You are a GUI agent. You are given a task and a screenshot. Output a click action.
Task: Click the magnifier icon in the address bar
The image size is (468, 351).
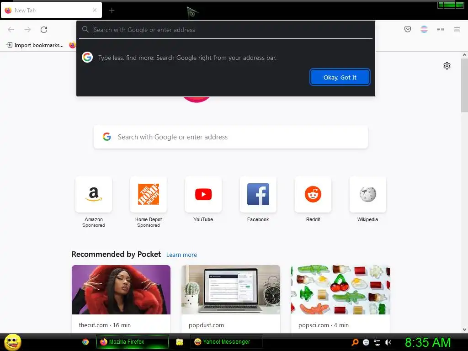tap(85, 29)
